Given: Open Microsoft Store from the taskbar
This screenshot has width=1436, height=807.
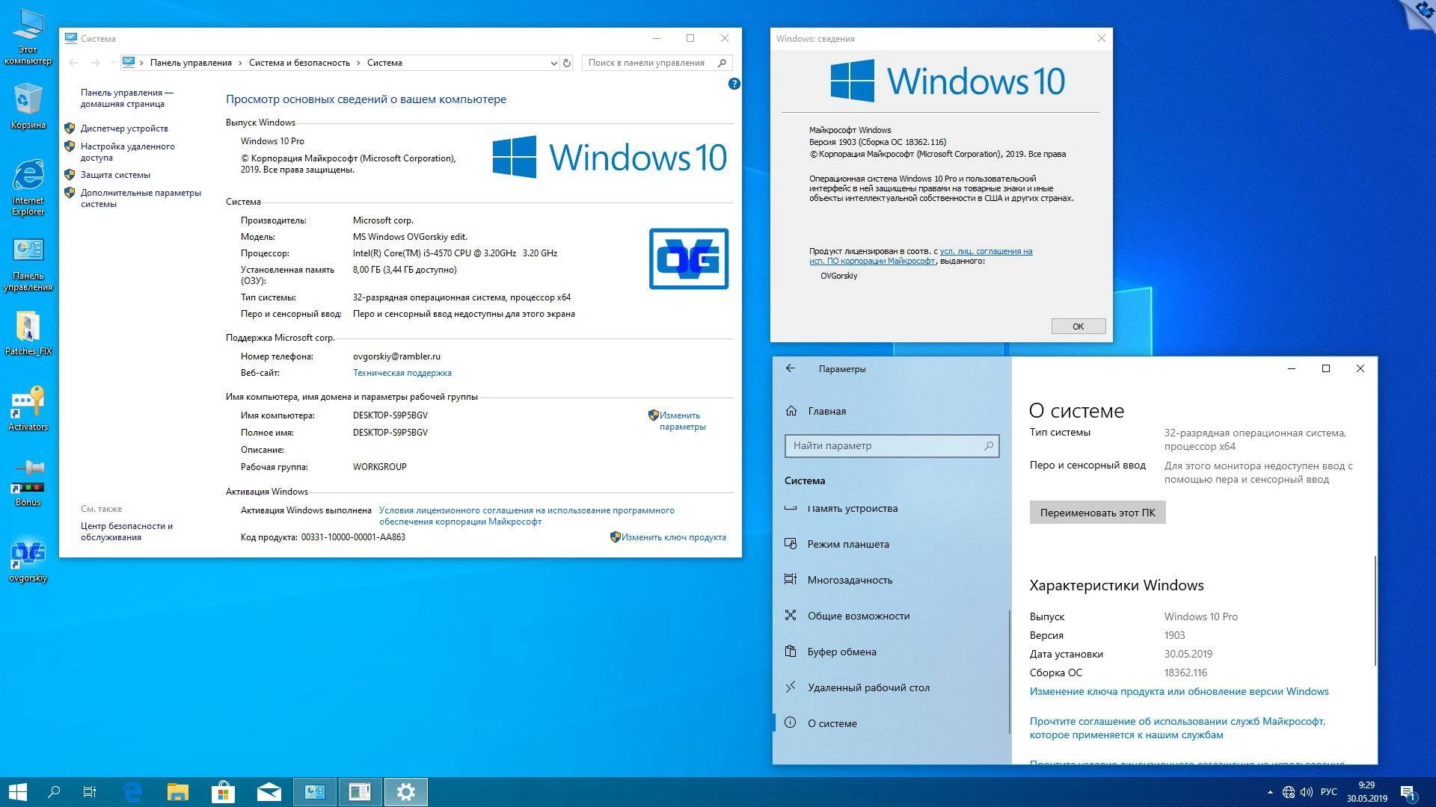Looking at the screenshot, I should pyautogui.click(x=224, y=791).
